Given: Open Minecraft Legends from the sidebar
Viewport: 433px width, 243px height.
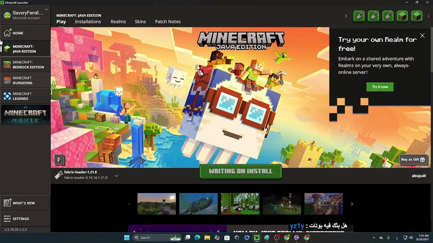Looking at the screenshot, I should tap(25, 96).
